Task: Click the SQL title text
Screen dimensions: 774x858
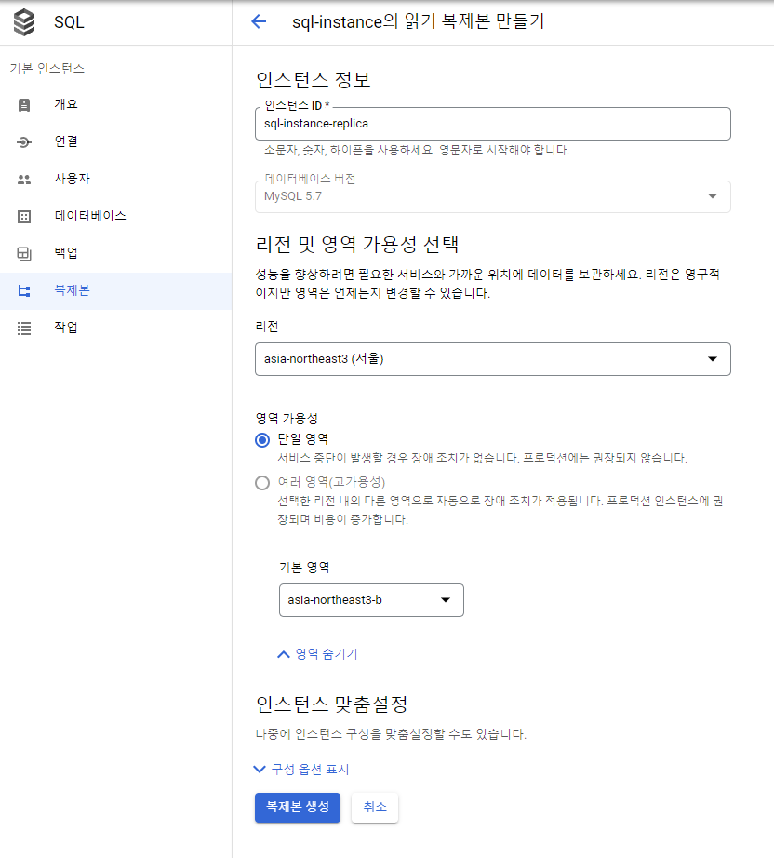Action: pyautogui.click(x=69, y=22)
